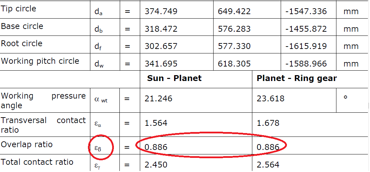
Task: Click the Tip circle value 374.749
Action: [x=161, y=11]
